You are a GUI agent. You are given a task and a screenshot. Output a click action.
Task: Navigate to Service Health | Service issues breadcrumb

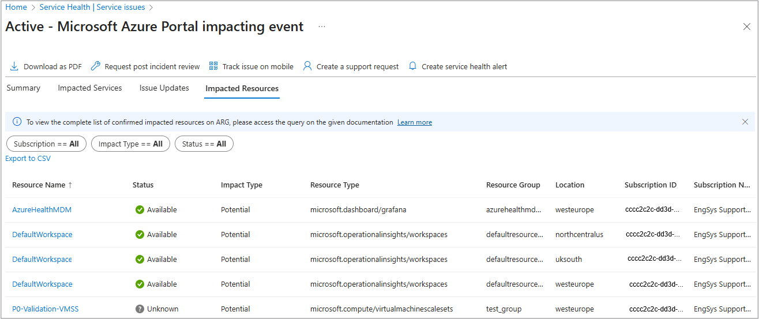(x=92, y=7)
